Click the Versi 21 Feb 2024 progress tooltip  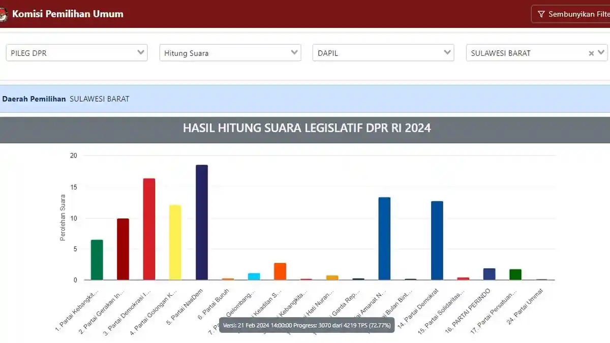[x=307, y=325]
